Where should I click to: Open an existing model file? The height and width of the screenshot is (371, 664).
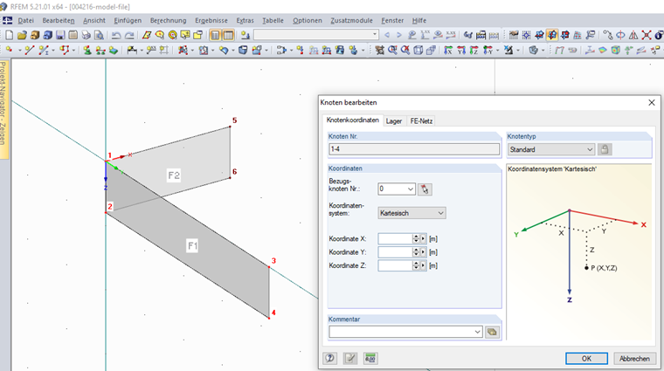coord(22,35)
